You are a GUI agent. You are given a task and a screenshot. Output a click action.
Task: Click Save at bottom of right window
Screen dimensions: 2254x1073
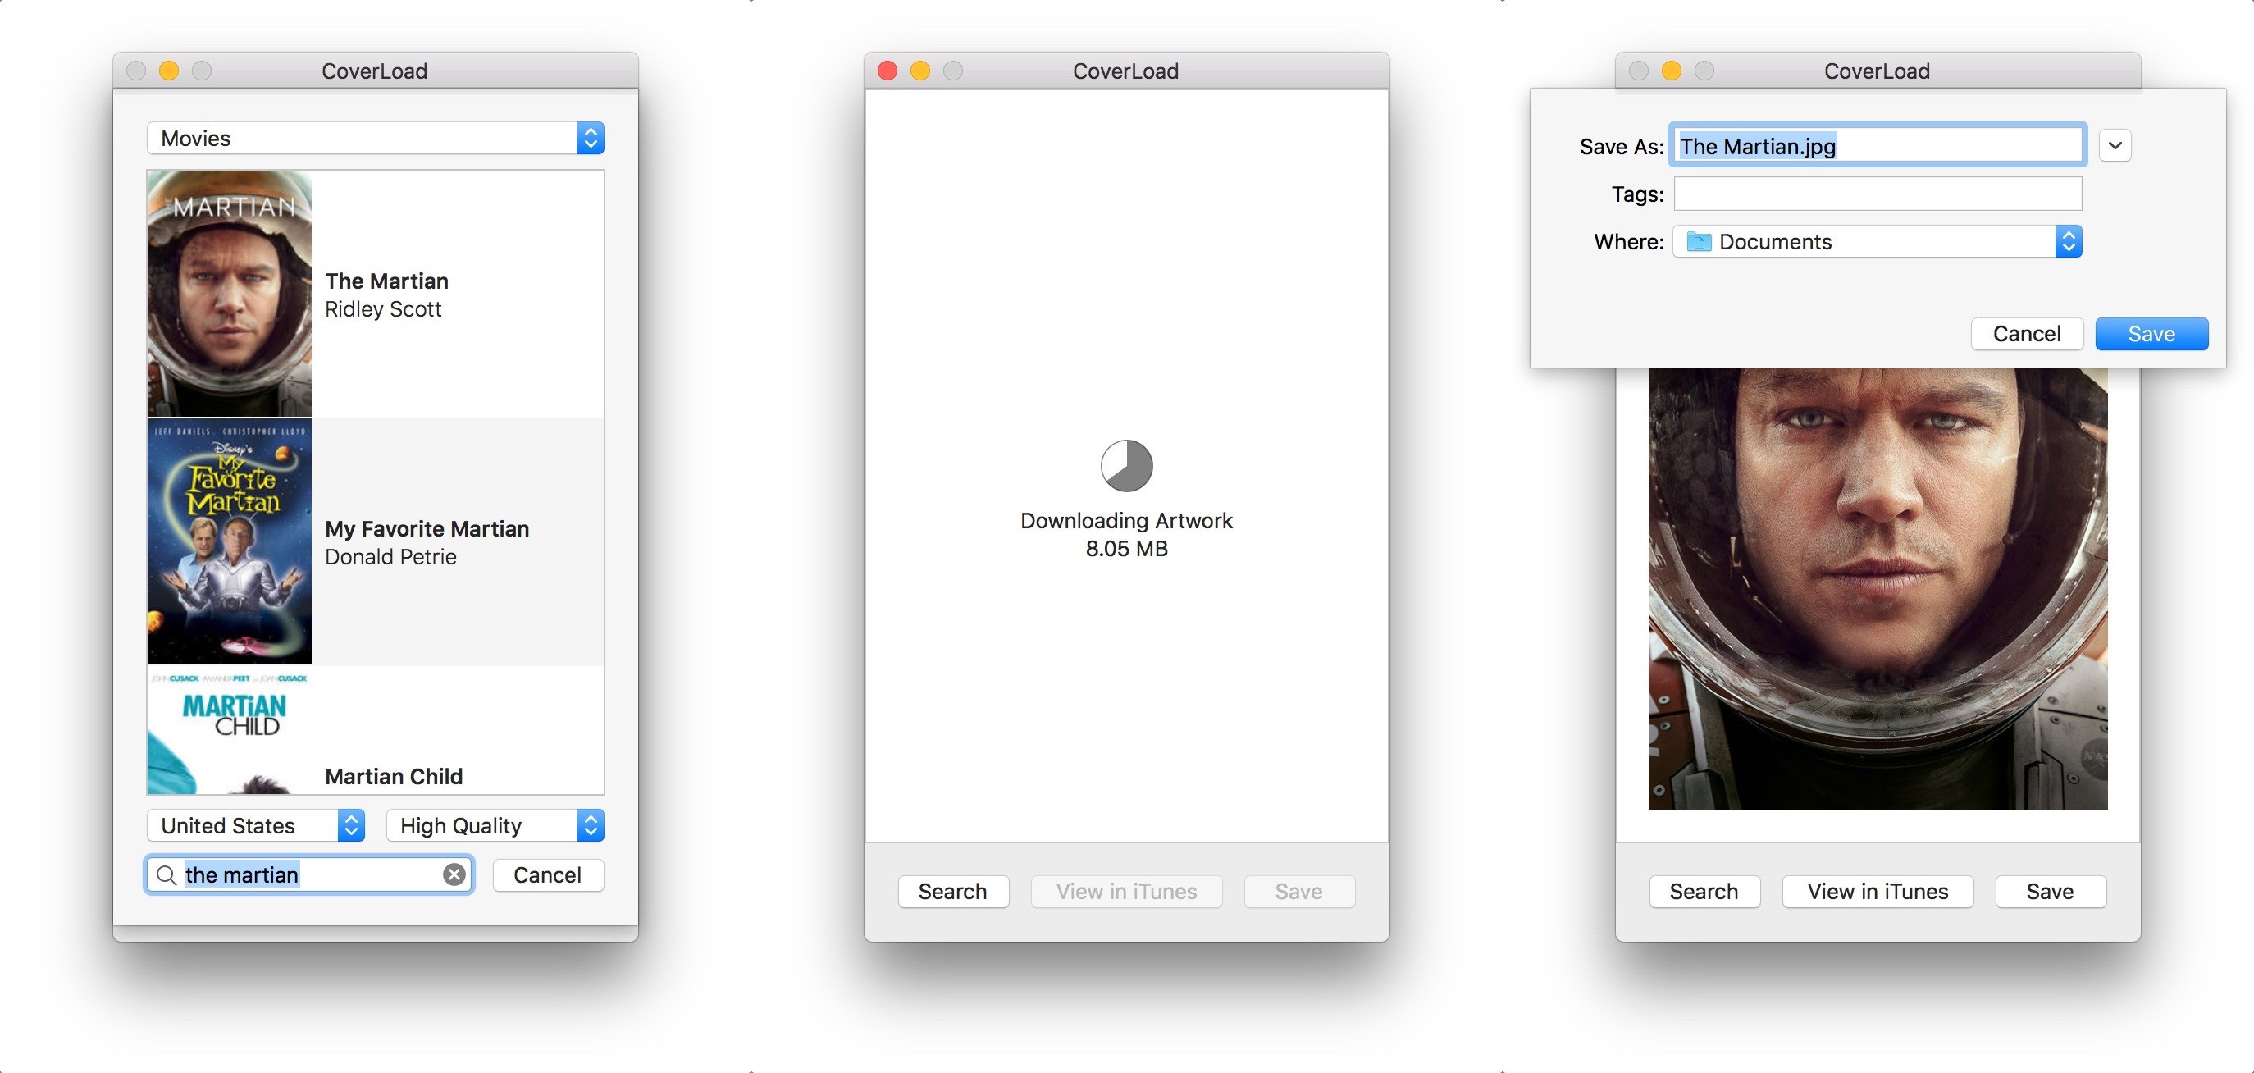(x=2050, y=892)
